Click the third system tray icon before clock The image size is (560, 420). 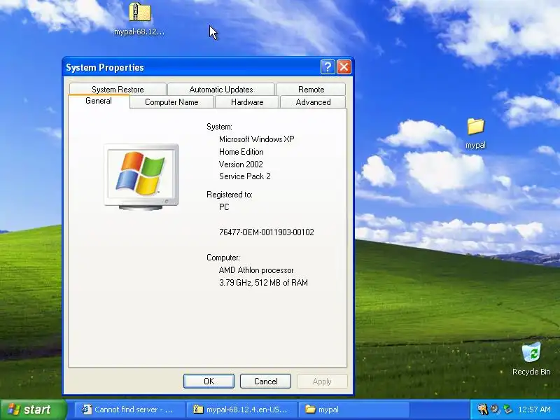click(507, 409)
